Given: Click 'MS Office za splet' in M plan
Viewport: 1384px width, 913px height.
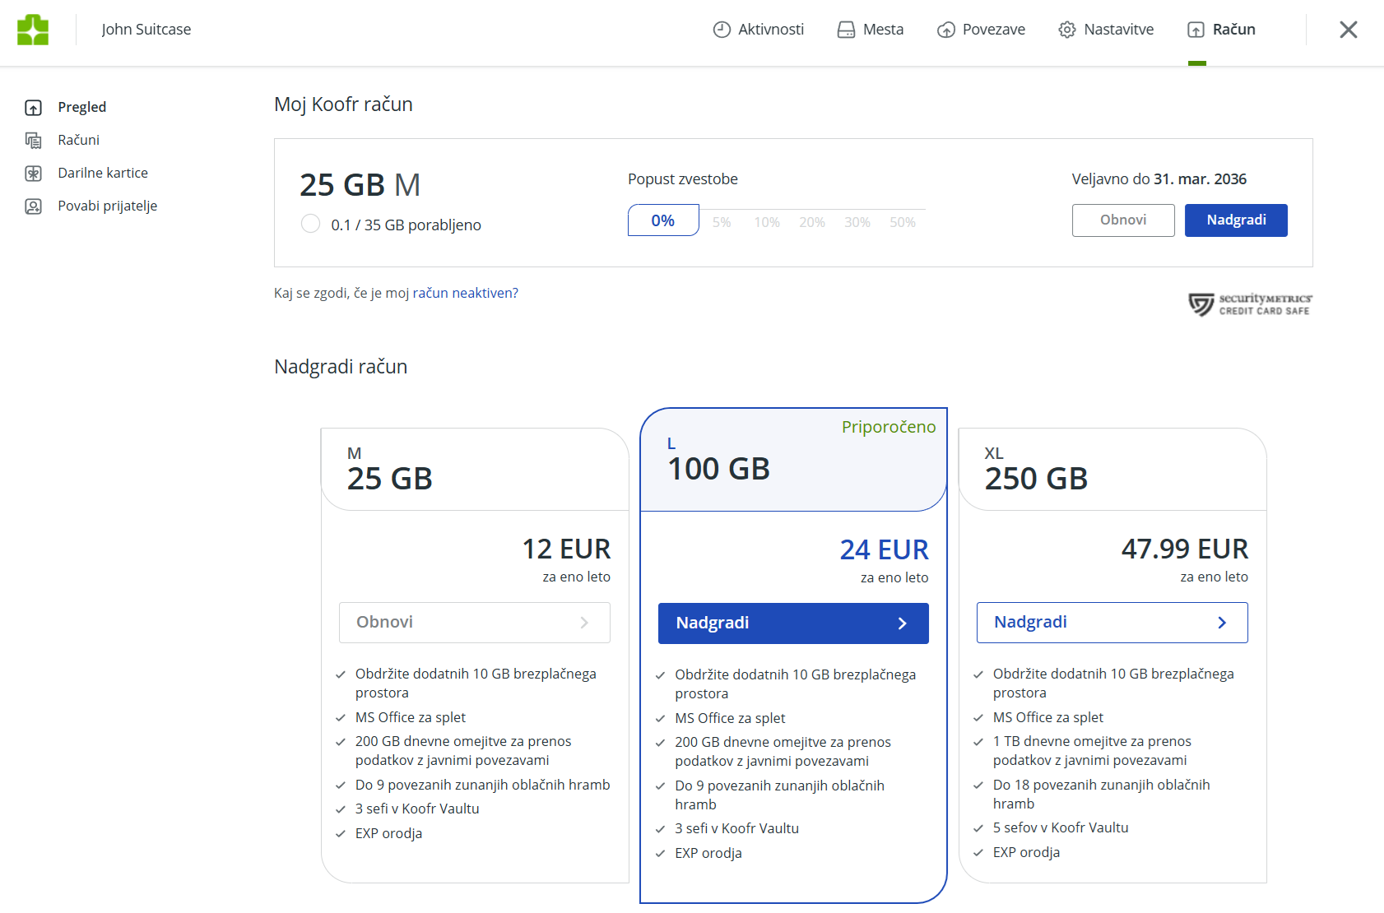Looking at the screenshot, I should coord(411,717).
